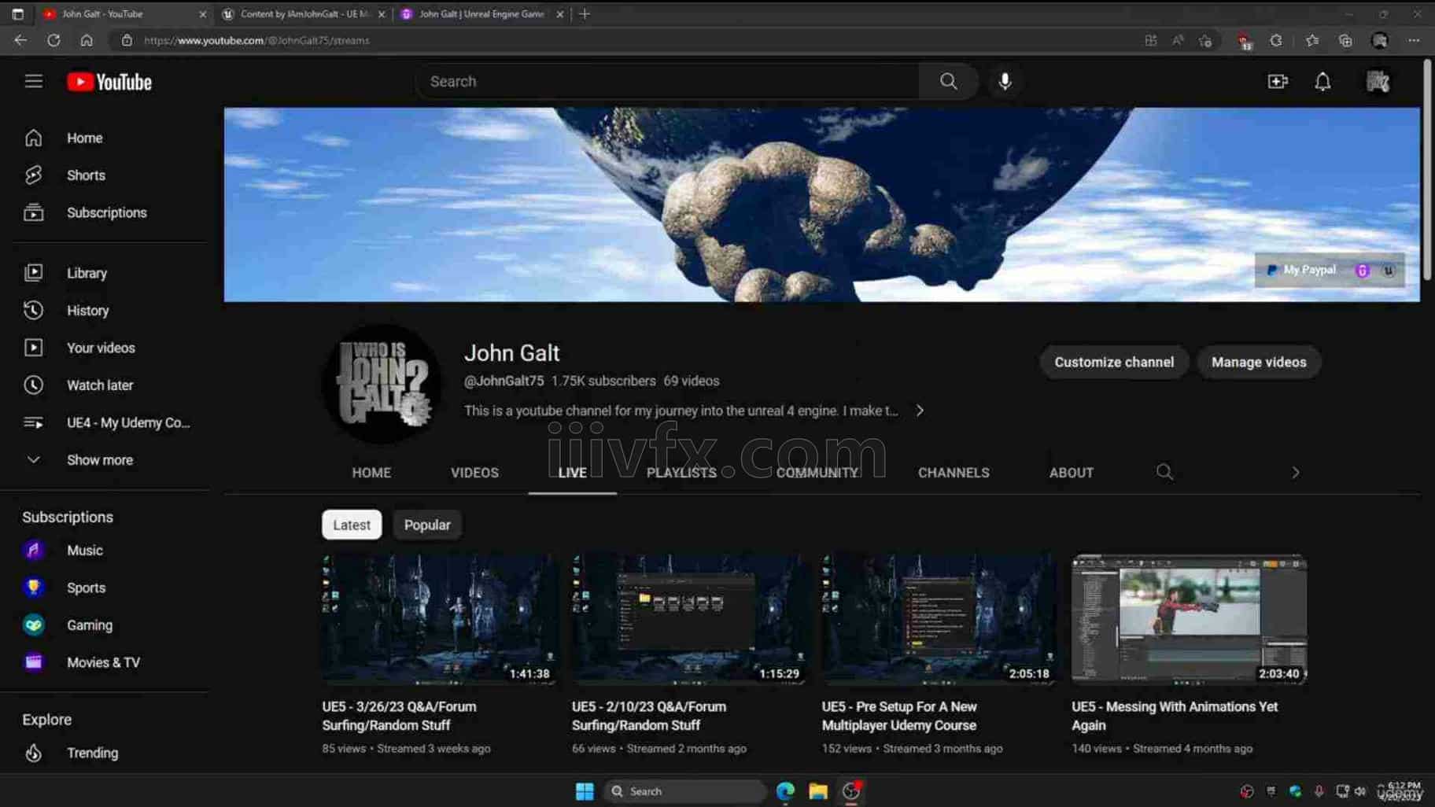The height and width of the screenshot is (807, 1435).
Task: Select the LIVE channel tab
Action: click(x=572, y=472)
